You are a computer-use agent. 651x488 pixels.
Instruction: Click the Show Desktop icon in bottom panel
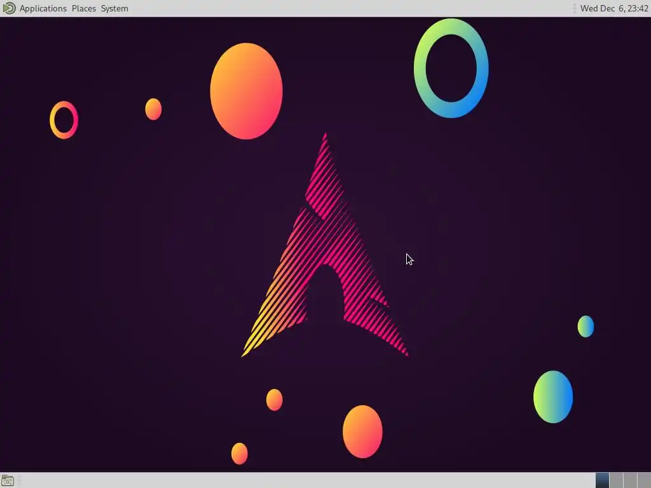(8, 481)
